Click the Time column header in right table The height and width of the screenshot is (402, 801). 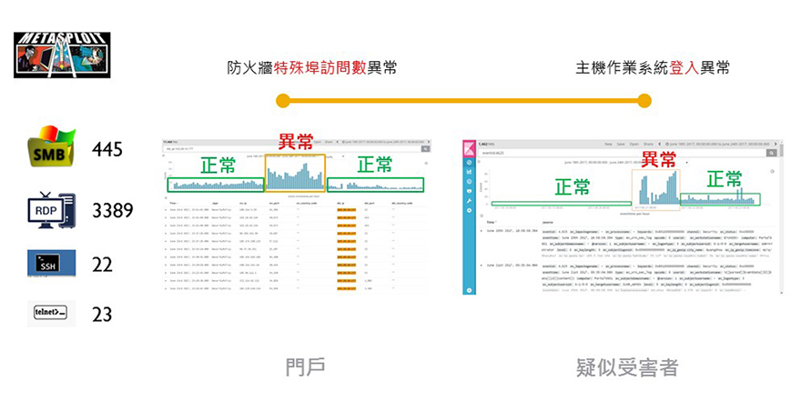[492, 221]
